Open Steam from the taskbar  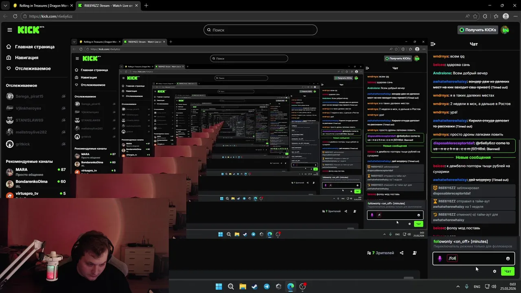click(x=254, y=286)
